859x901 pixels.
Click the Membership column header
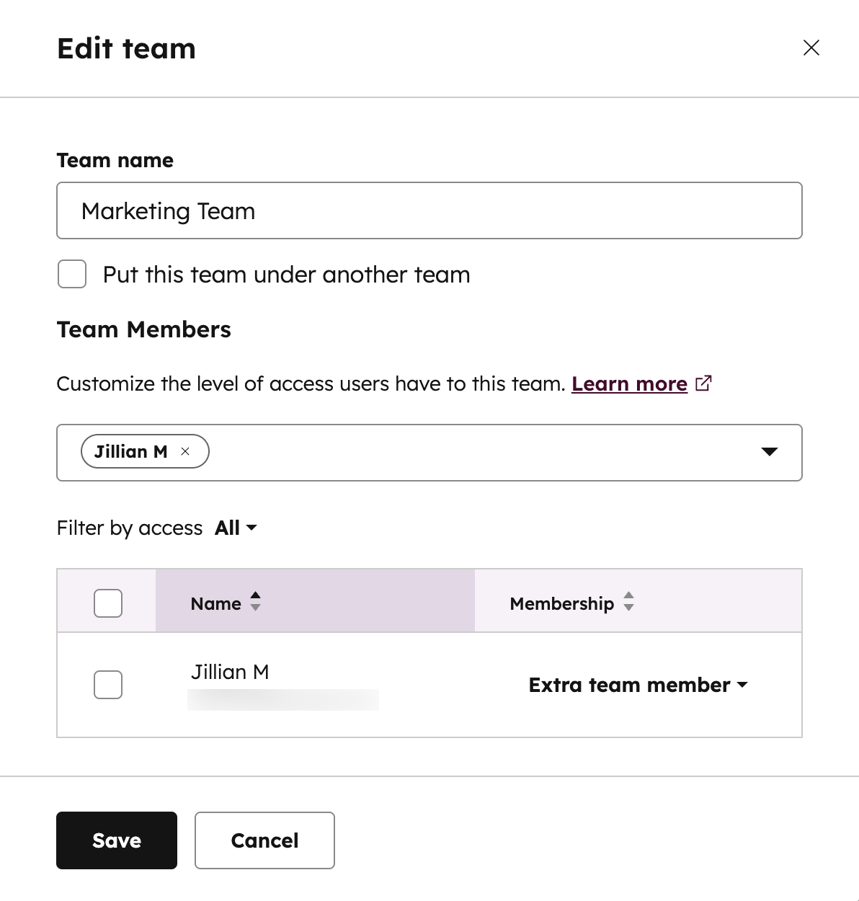(561, 603)
